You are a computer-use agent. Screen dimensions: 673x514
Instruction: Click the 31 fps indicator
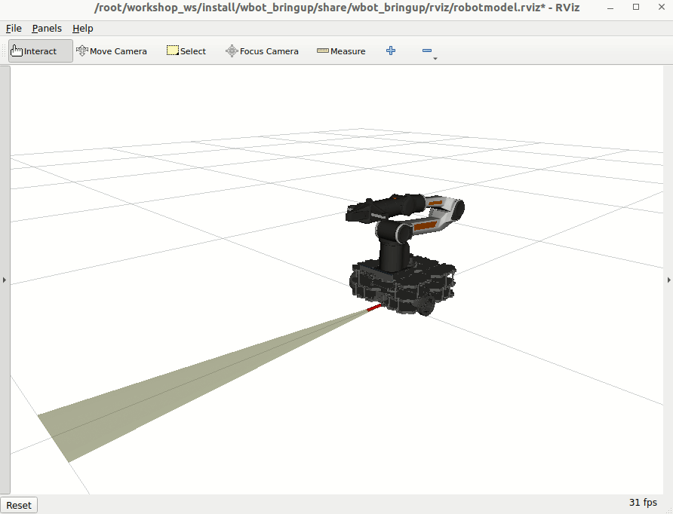[x=642, y=502]
